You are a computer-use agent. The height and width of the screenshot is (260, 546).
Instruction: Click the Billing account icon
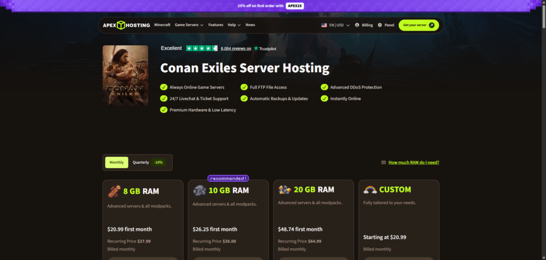click(x=357, y=25)
